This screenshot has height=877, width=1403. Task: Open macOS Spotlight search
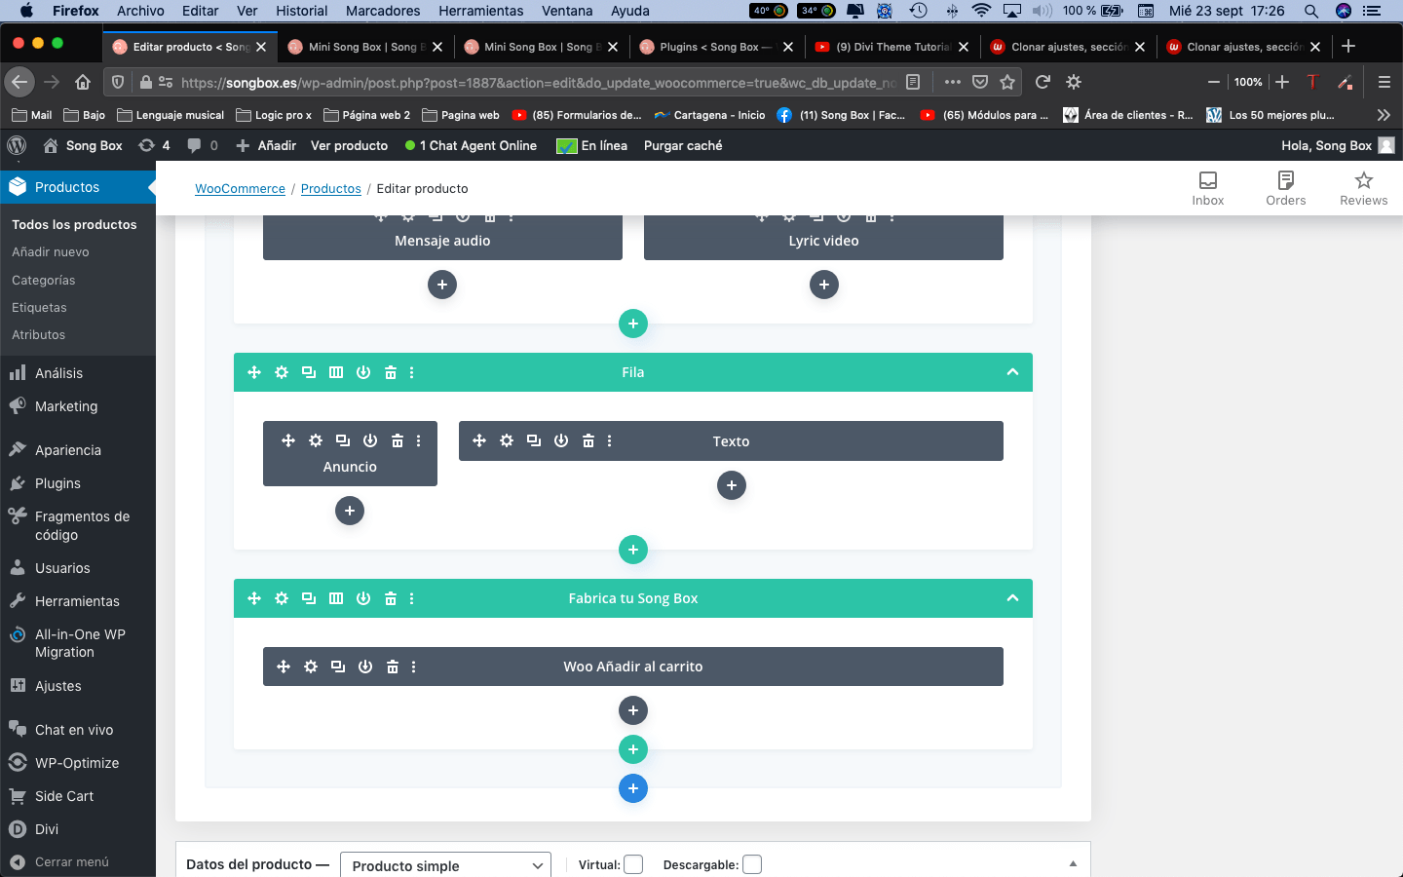click(1311, 11)
